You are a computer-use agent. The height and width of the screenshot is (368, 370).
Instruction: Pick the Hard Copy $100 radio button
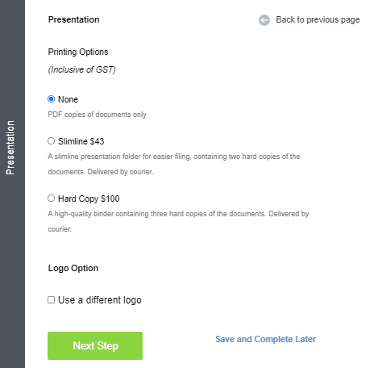coord(51,199)
